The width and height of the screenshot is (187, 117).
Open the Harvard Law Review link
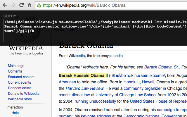[x=84, y=88]
